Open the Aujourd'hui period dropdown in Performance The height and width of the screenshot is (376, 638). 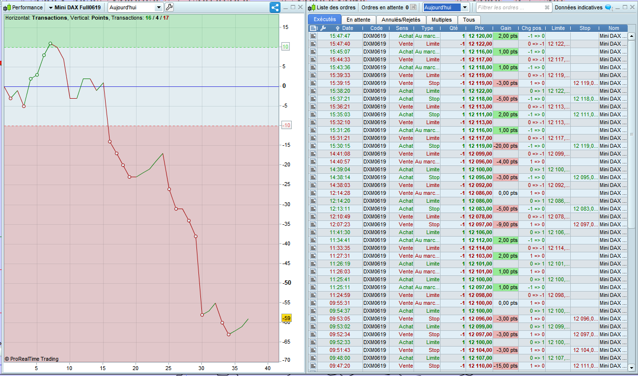[136, 7]
